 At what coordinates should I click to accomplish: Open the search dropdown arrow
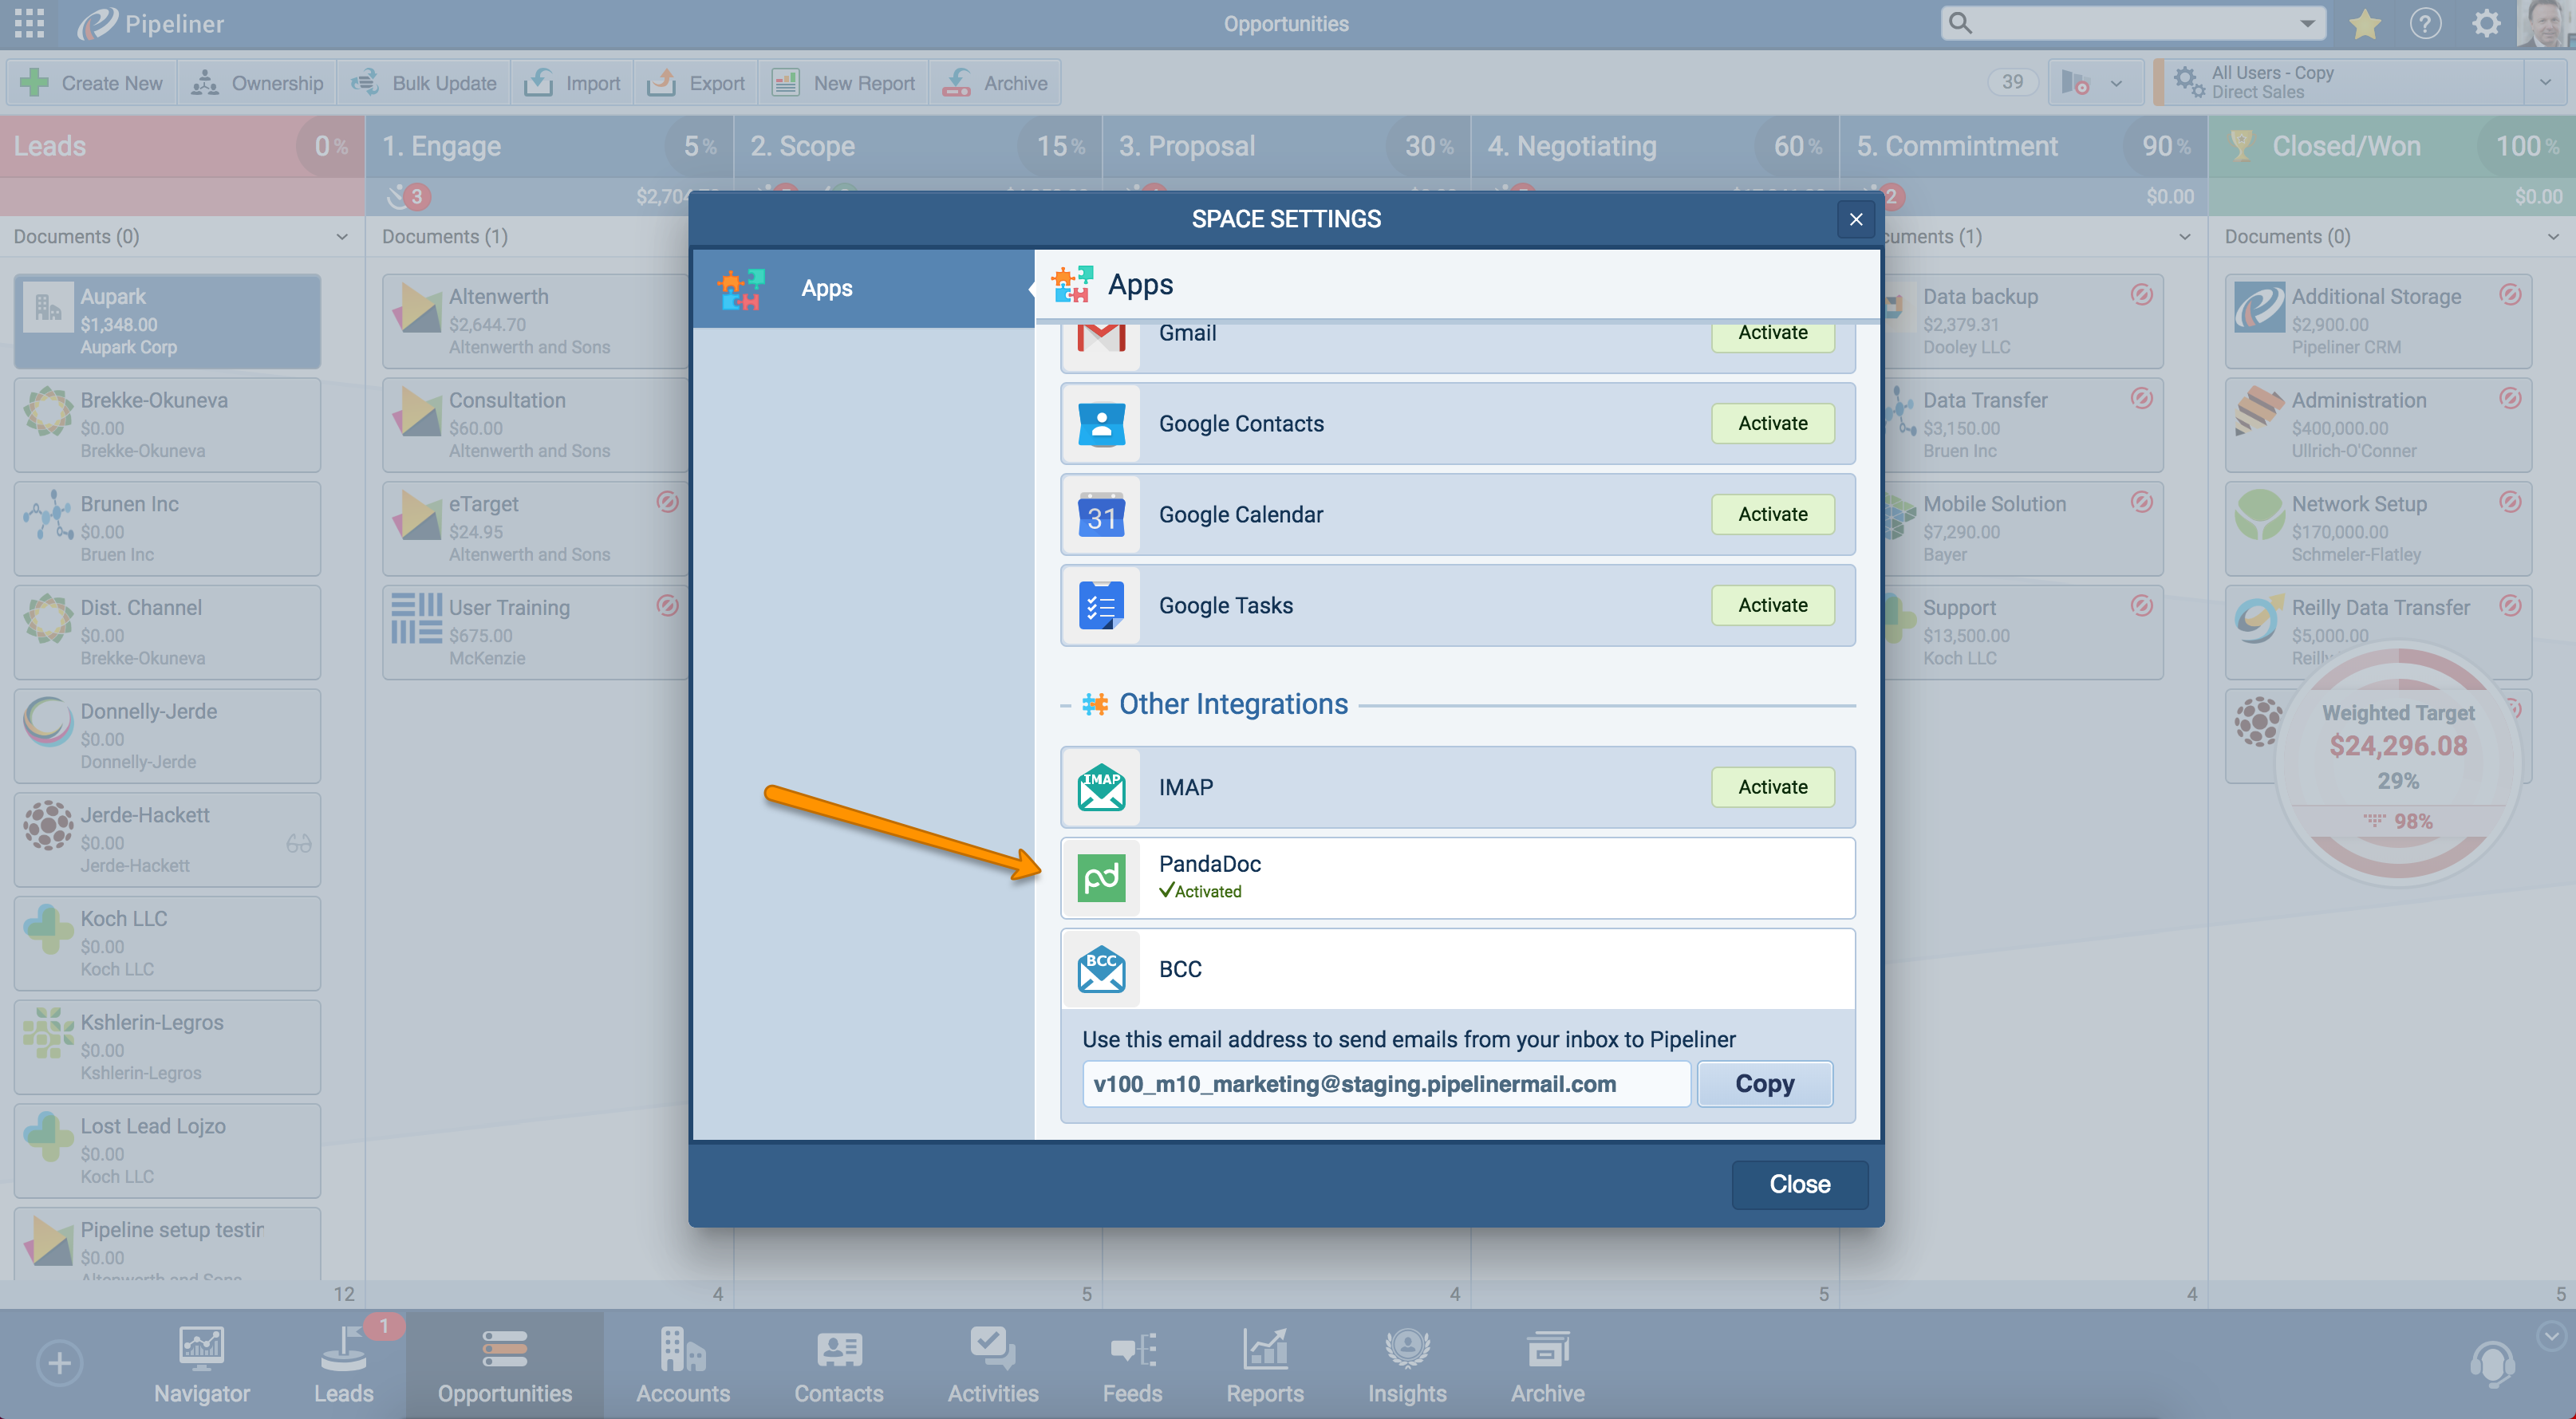(x=2306, y=22)
